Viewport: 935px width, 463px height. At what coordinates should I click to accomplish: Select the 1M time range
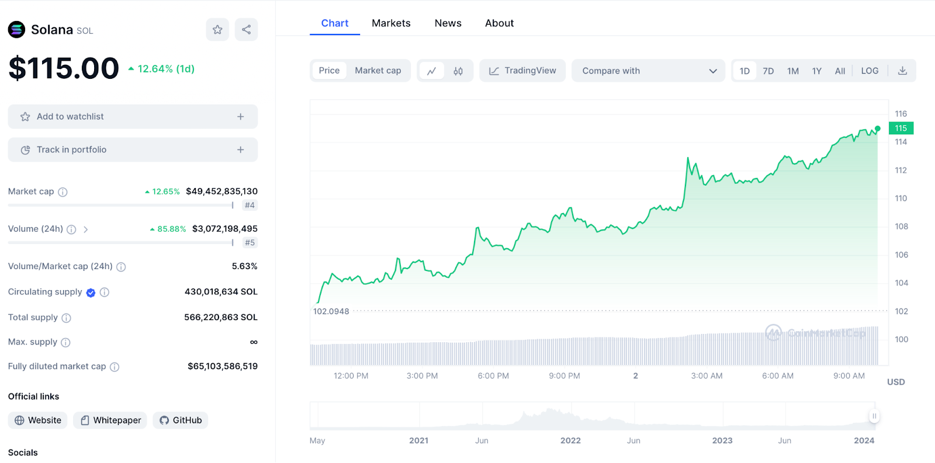[793, 71]
